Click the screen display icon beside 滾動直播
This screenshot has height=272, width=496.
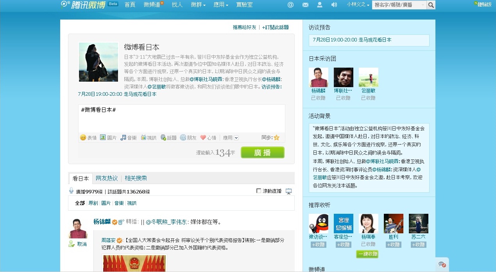(289, 191)
